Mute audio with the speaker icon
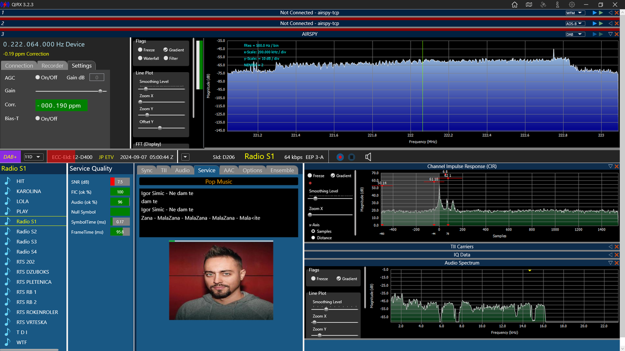This screenshot has height=351, width=625. [x=368, y=157]
